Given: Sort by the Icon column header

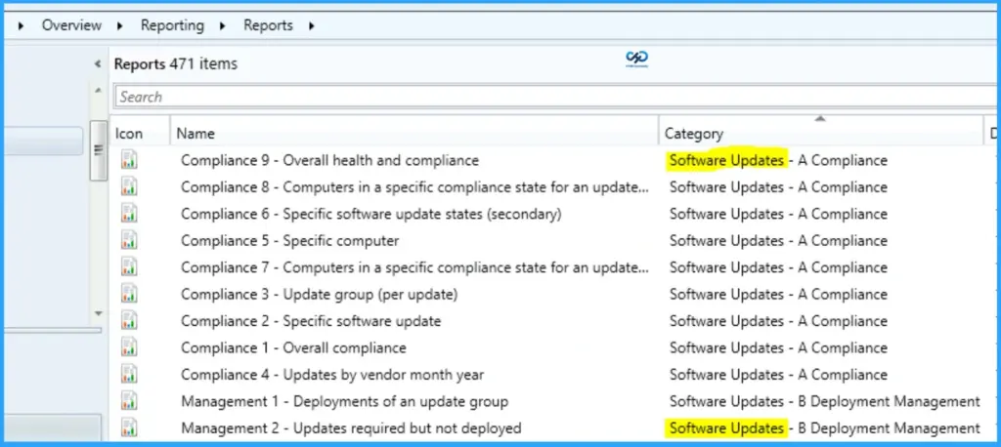Looking at the screenshot, I should [x=139, y=134].
